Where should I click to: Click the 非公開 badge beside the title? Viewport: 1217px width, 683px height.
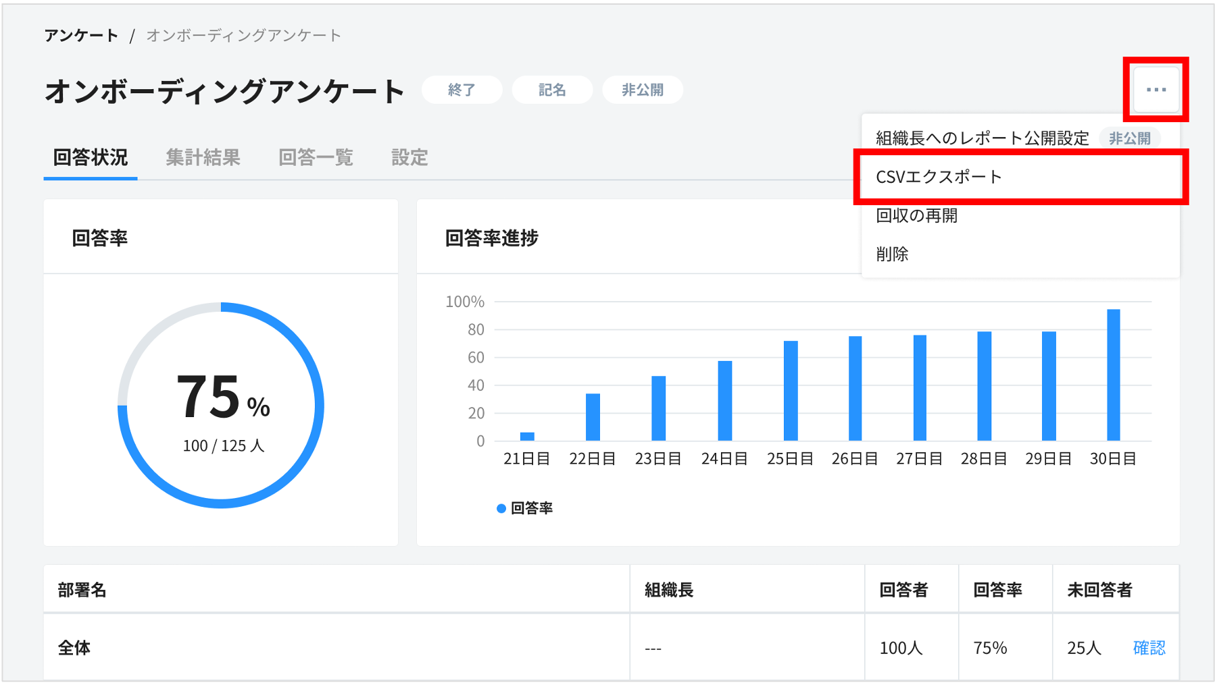click(x=642, y=89)
